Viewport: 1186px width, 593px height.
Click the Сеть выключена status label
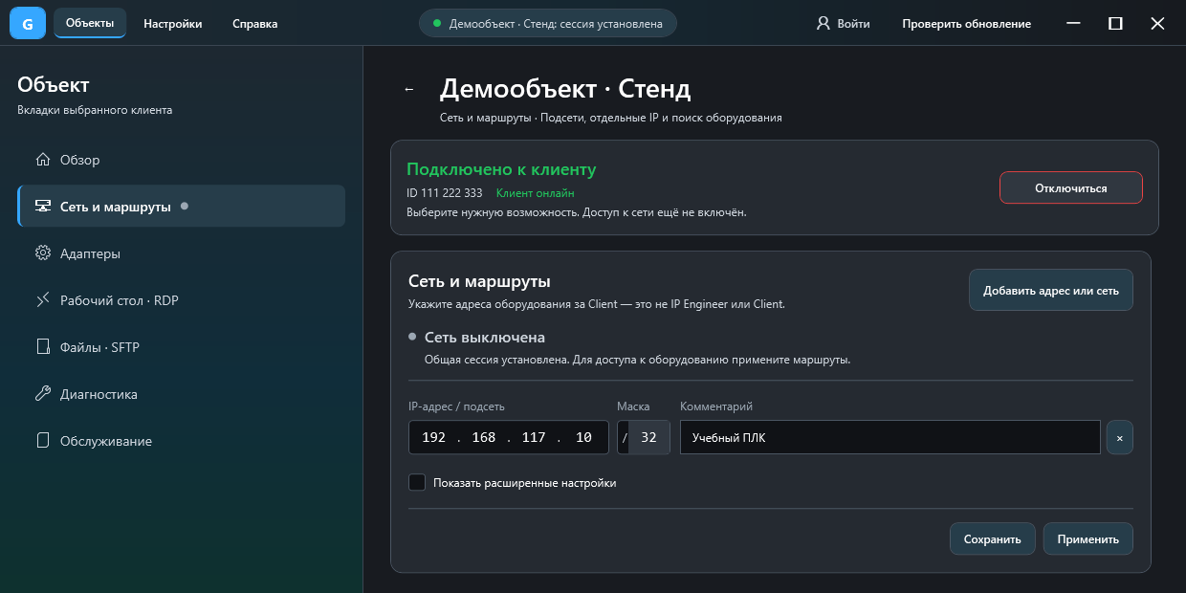(485, 338)
